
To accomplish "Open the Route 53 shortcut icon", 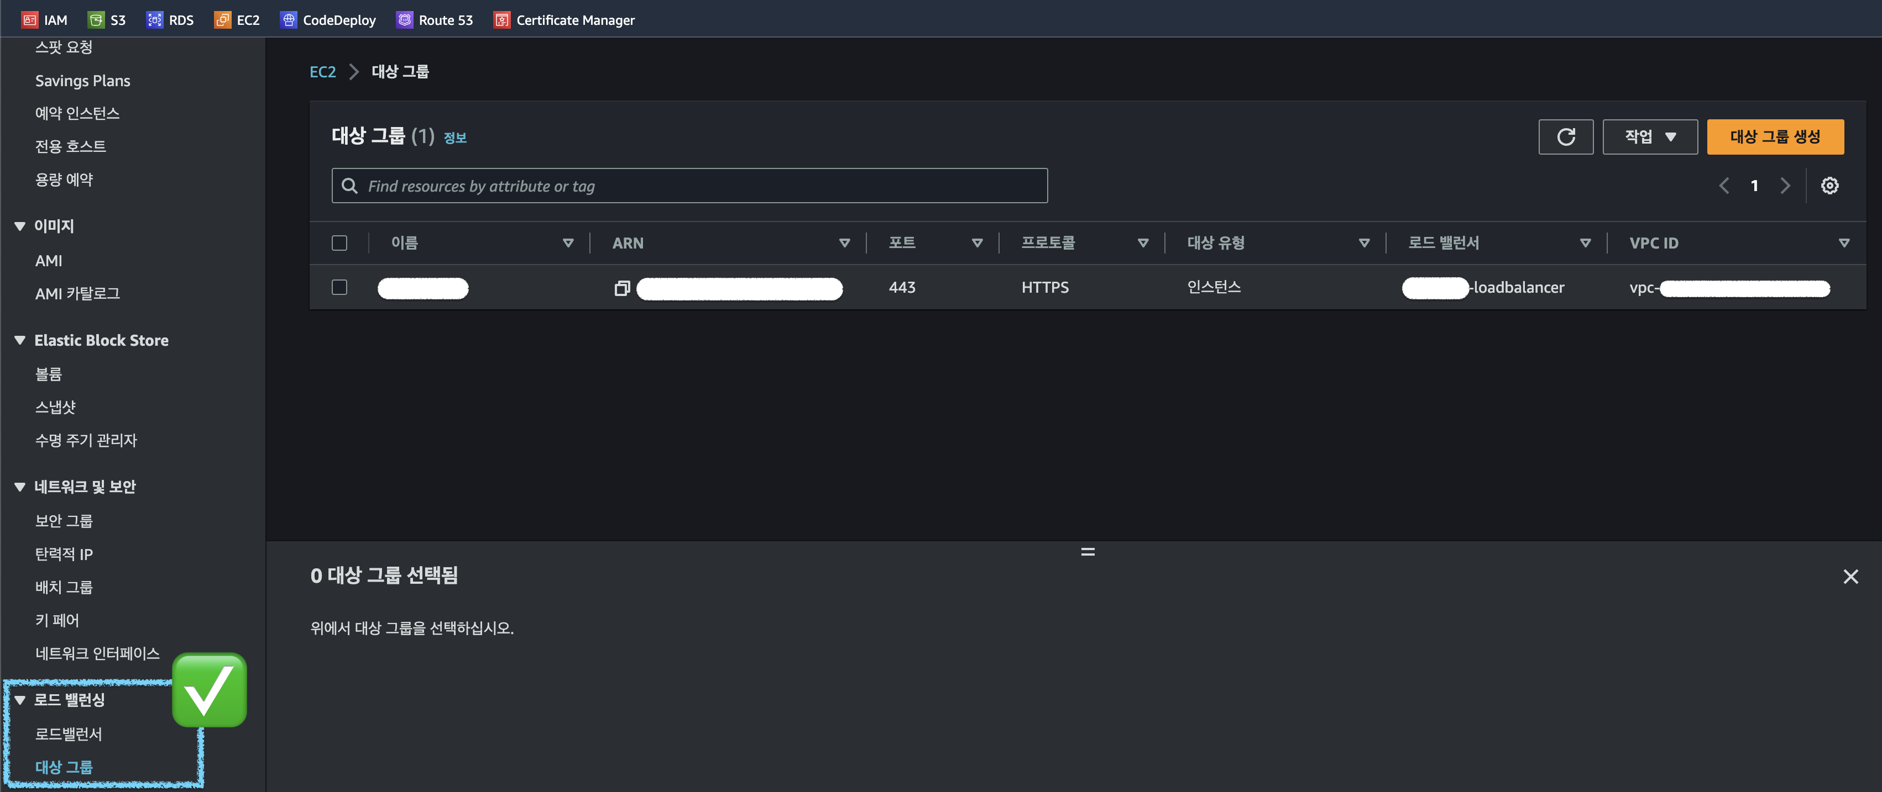I will pyautogui.click(x=404, y=20).
